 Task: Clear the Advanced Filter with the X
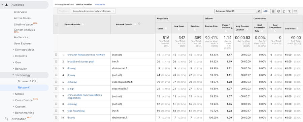pos(259,11)
